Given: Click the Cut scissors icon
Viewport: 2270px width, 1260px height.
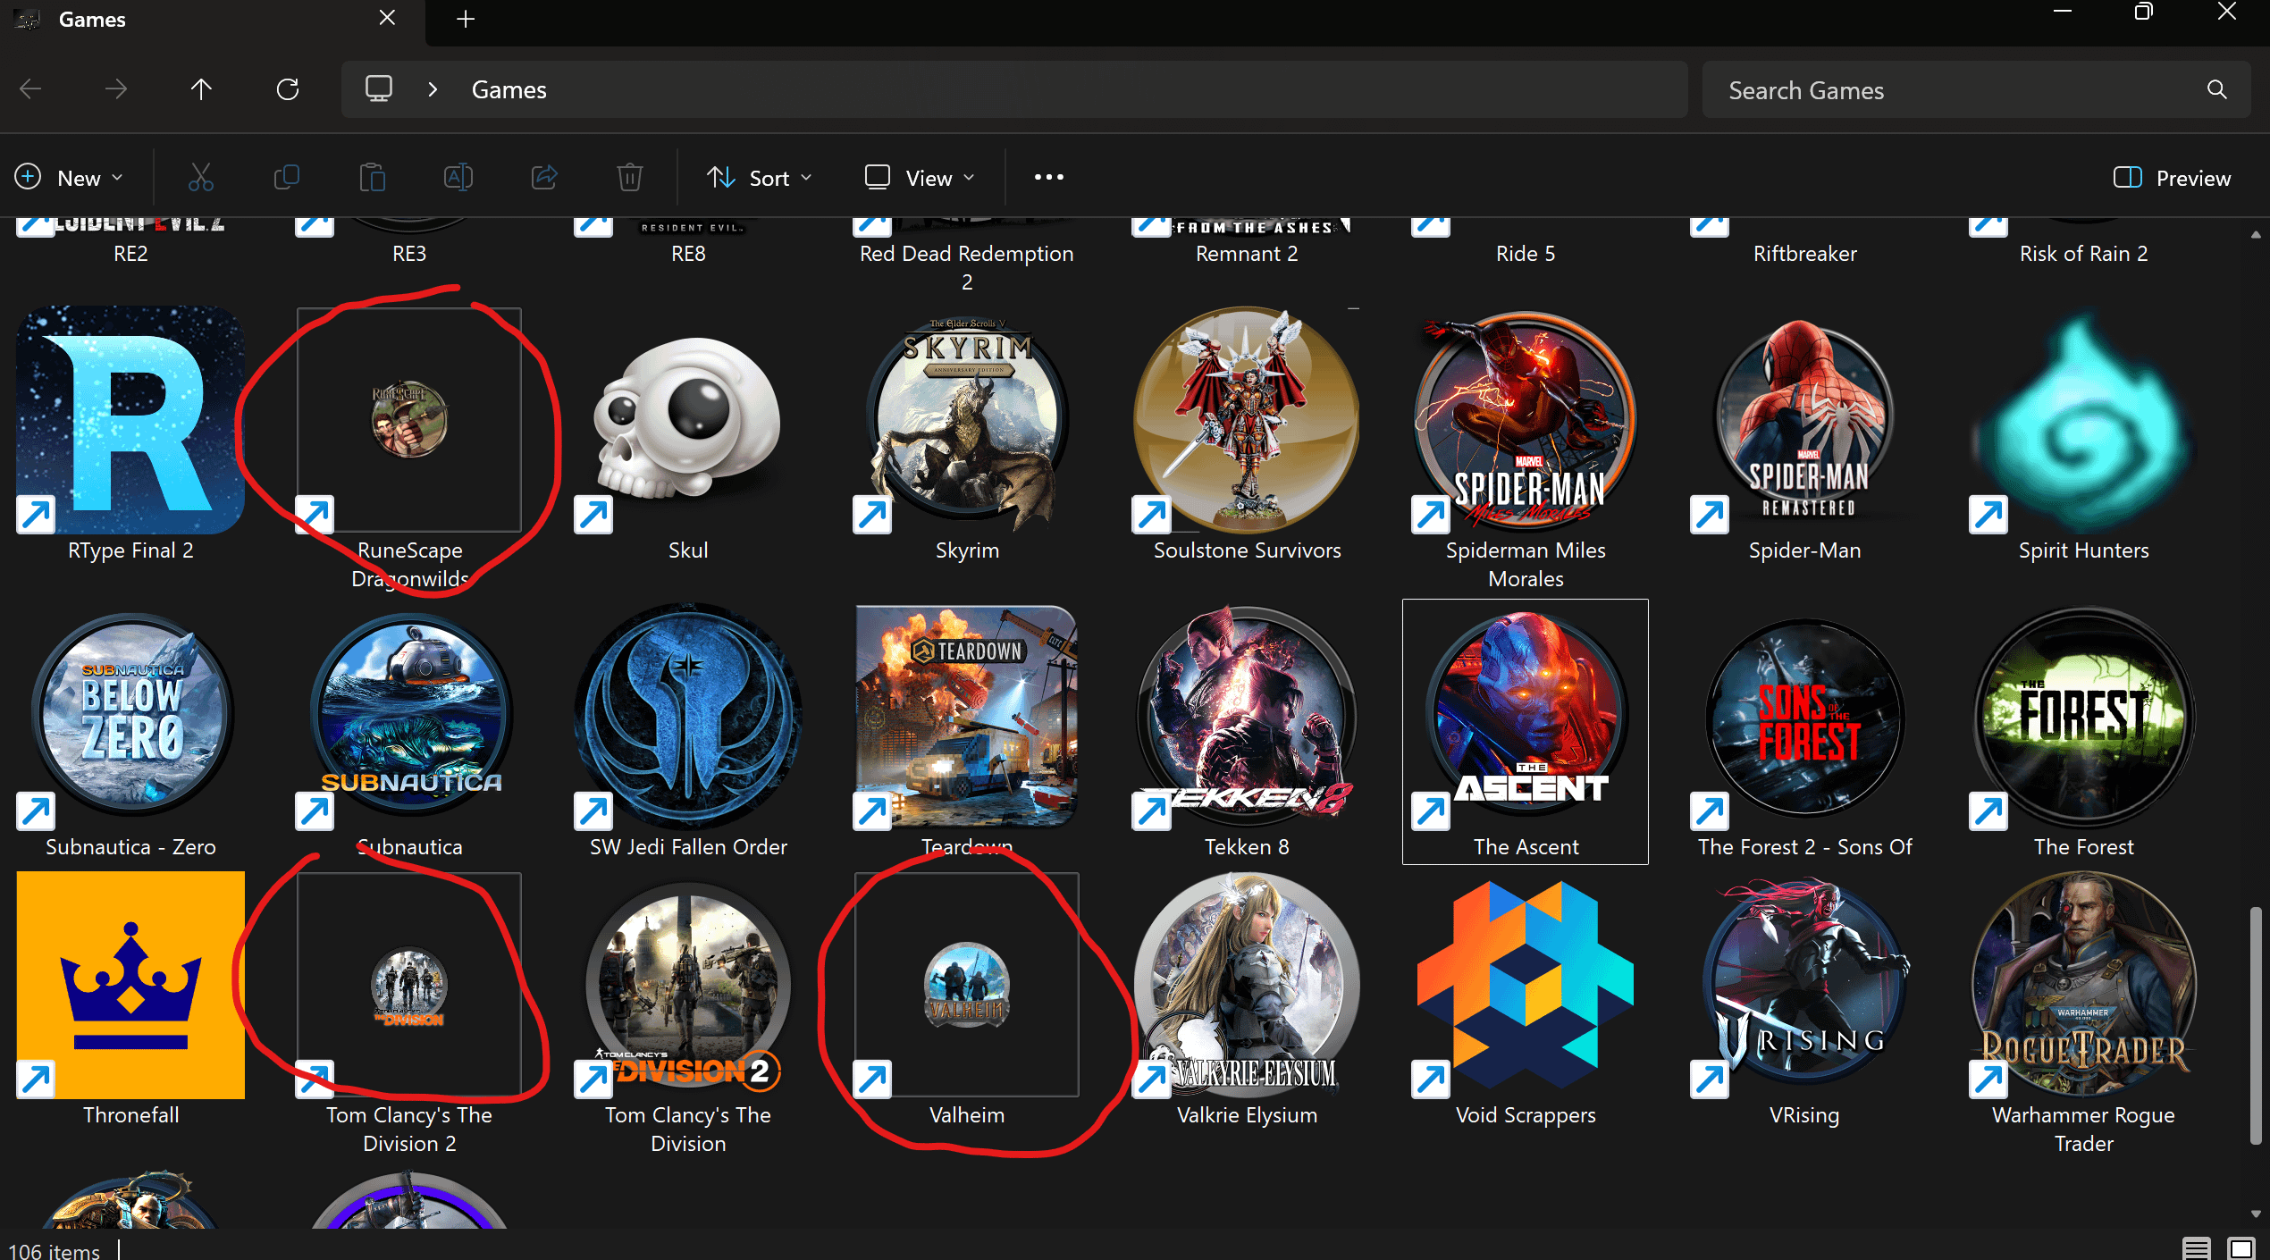Looking at the screenshot, I should coord(200,178).
